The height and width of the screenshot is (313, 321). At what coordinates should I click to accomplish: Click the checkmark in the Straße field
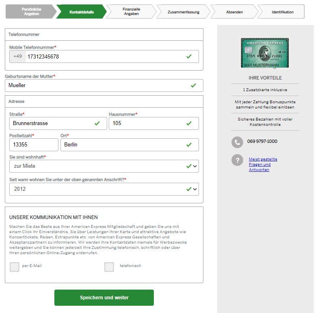(x=97, y=123)
